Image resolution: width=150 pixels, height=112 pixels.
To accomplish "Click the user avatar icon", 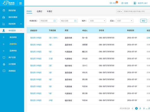I will point(135,3).
